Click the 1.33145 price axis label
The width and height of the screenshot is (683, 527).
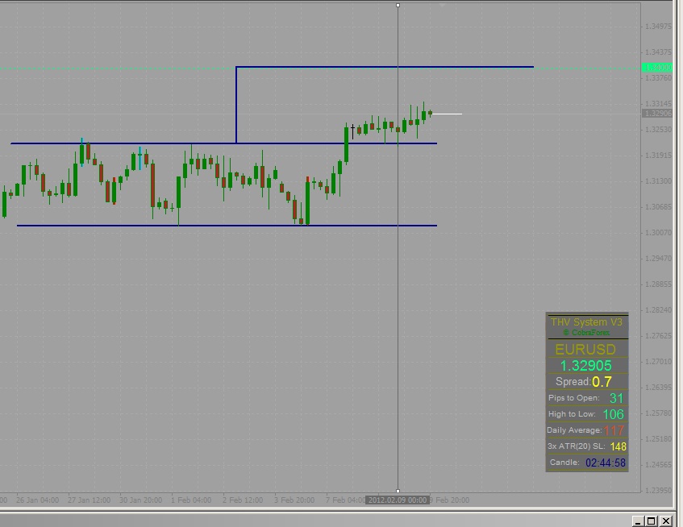tap(658, 104)
